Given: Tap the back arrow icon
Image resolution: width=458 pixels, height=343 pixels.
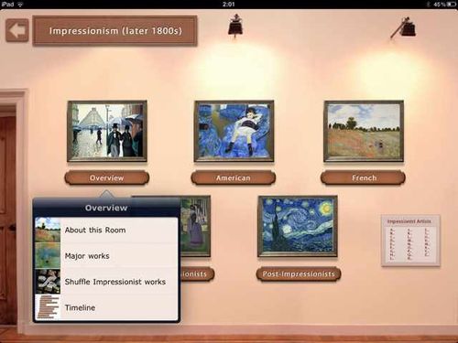Looking at the screenshot, I should pyautogui.click(x=17, y=30).
